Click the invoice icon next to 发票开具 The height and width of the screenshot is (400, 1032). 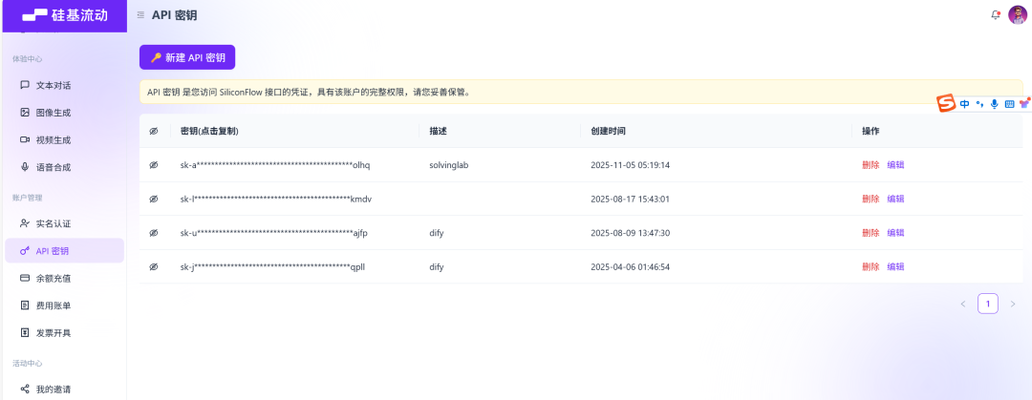25,333
